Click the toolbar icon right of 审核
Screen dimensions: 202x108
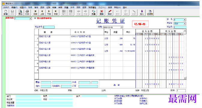point(134,13)
